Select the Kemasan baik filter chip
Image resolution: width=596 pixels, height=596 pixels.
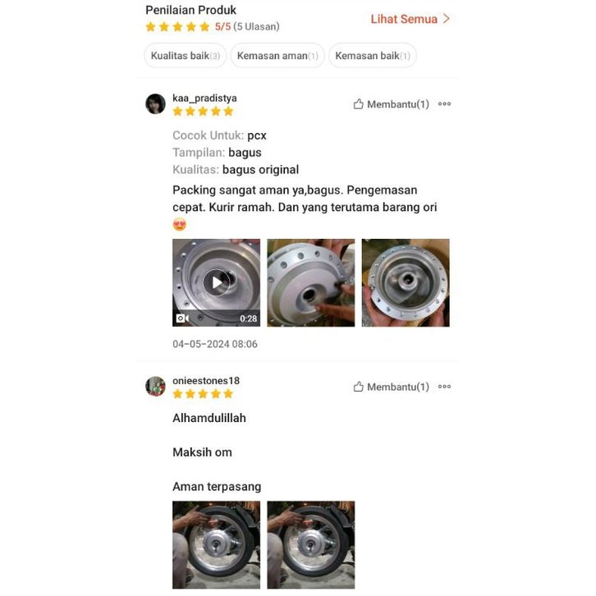tap(373, 56)
